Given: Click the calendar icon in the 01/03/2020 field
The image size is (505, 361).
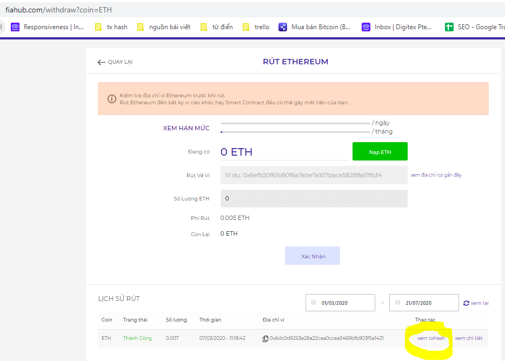Looking at the screenshot, I should (x=314, y=303).
